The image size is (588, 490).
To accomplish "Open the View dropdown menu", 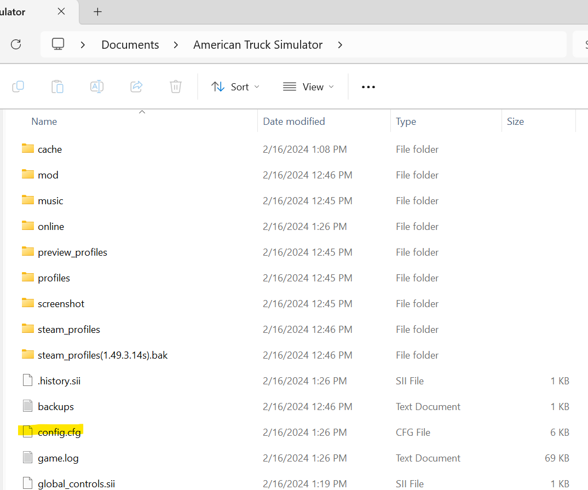I will point(308,87).
